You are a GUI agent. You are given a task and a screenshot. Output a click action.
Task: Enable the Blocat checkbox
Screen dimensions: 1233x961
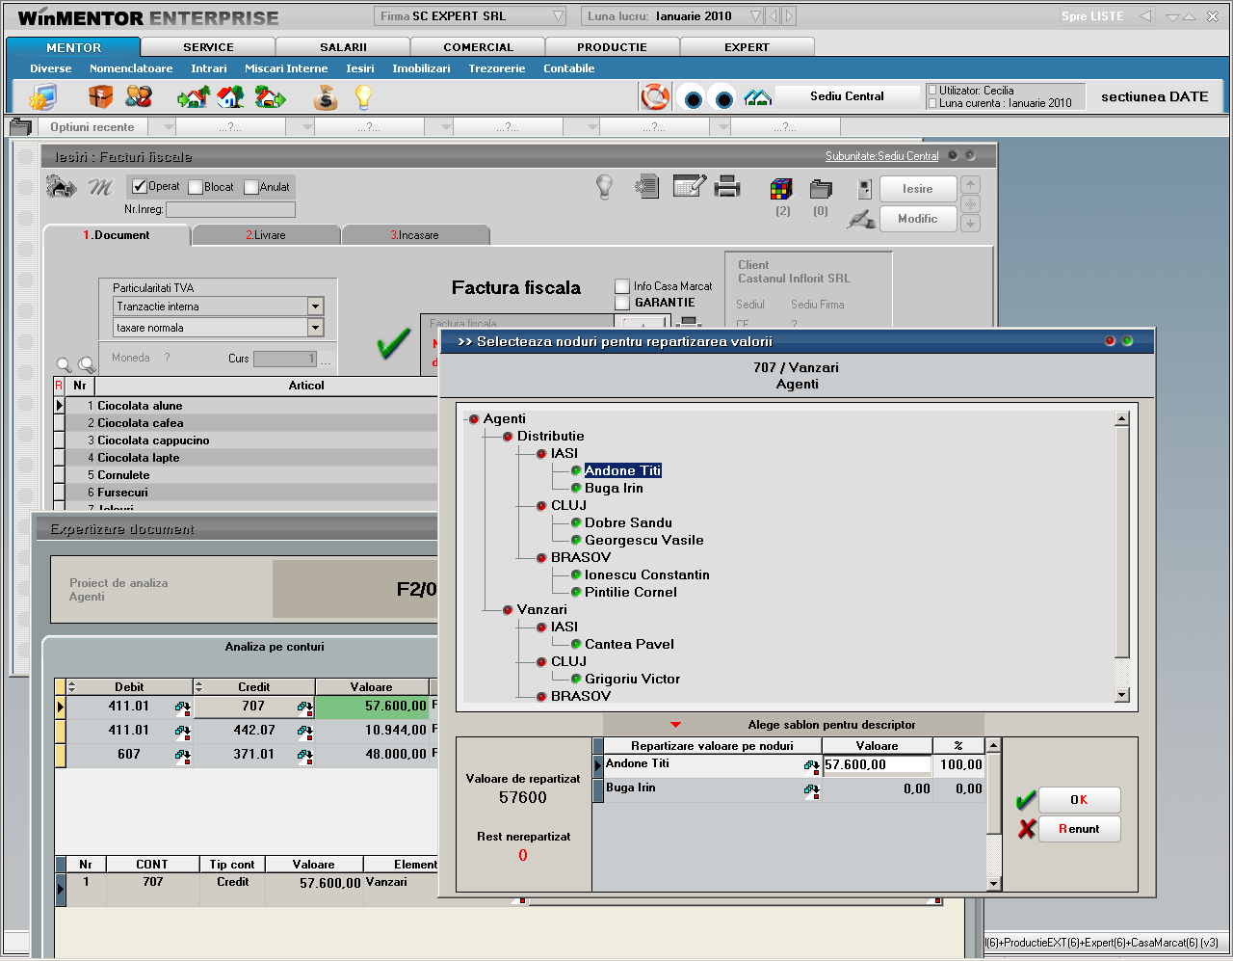point(196,188)
